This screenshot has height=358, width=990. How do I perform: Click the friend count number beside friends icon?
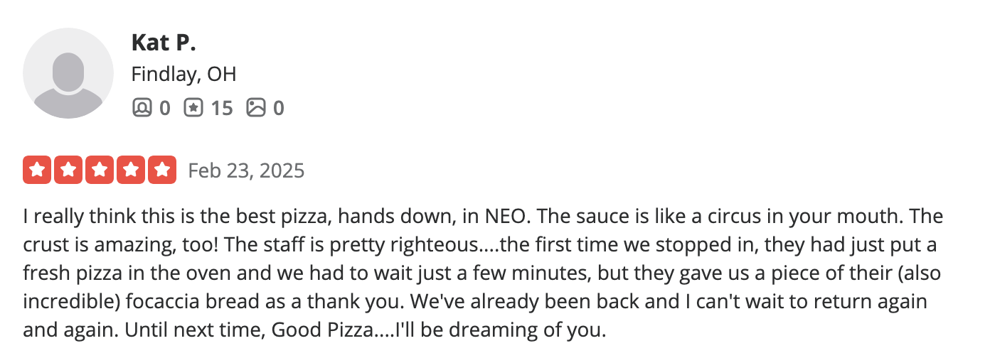(164, 108)
